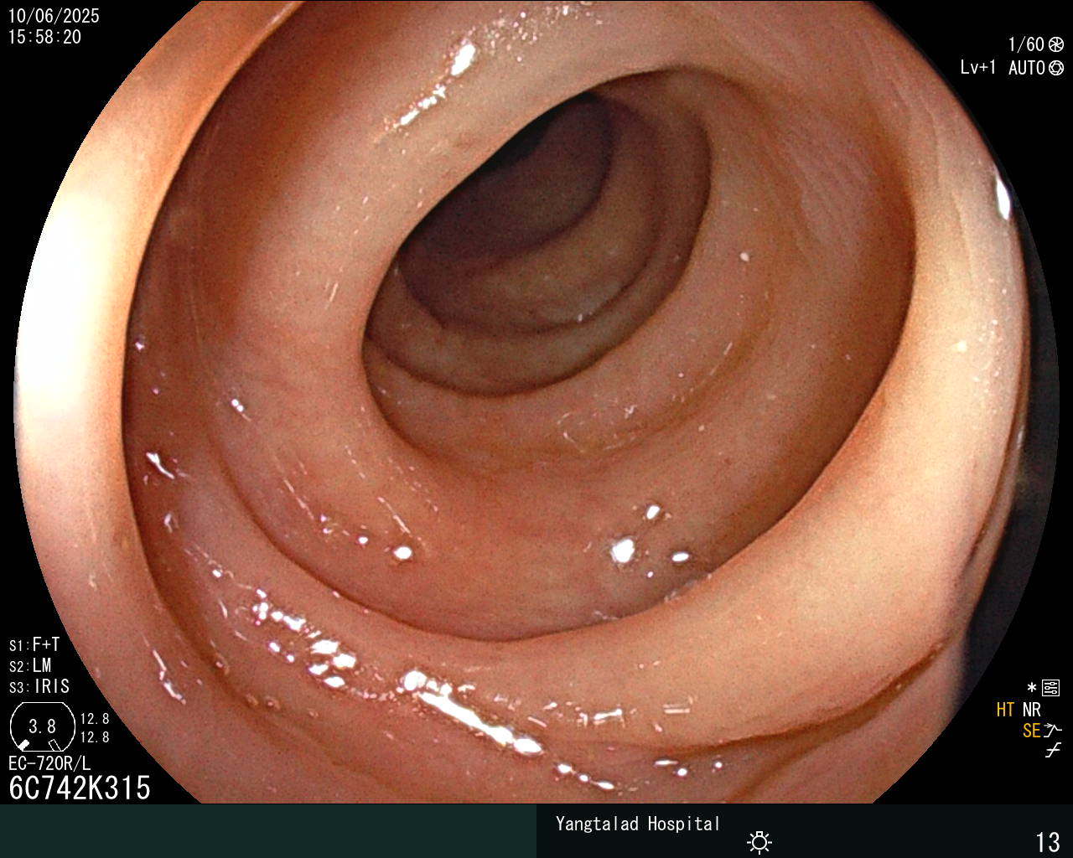
Task: Click the enhancement curve icon beside SE
Action: pyautogui.click(x=1053, y=731)
